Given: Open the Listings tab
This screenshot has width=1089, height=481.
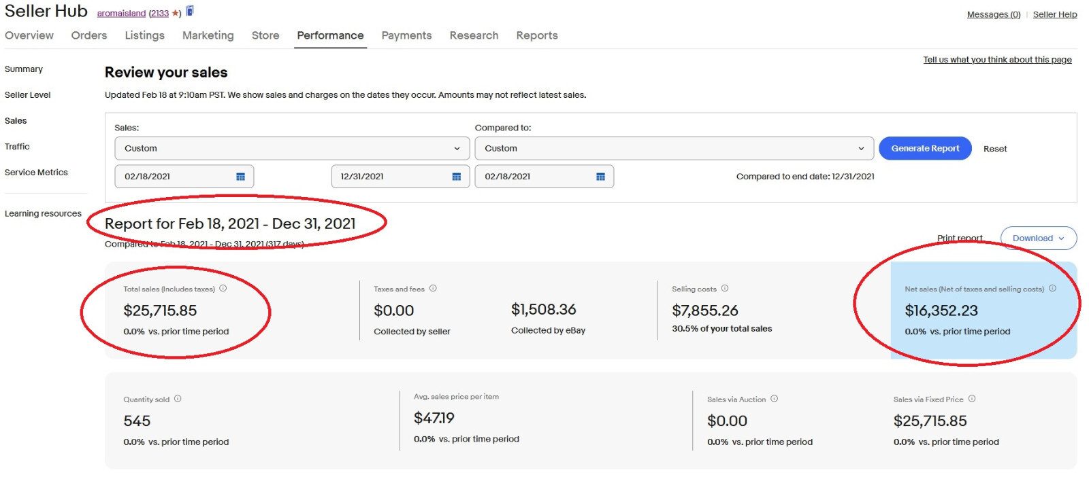Looking at the screenshot, I should coord(144,35).
